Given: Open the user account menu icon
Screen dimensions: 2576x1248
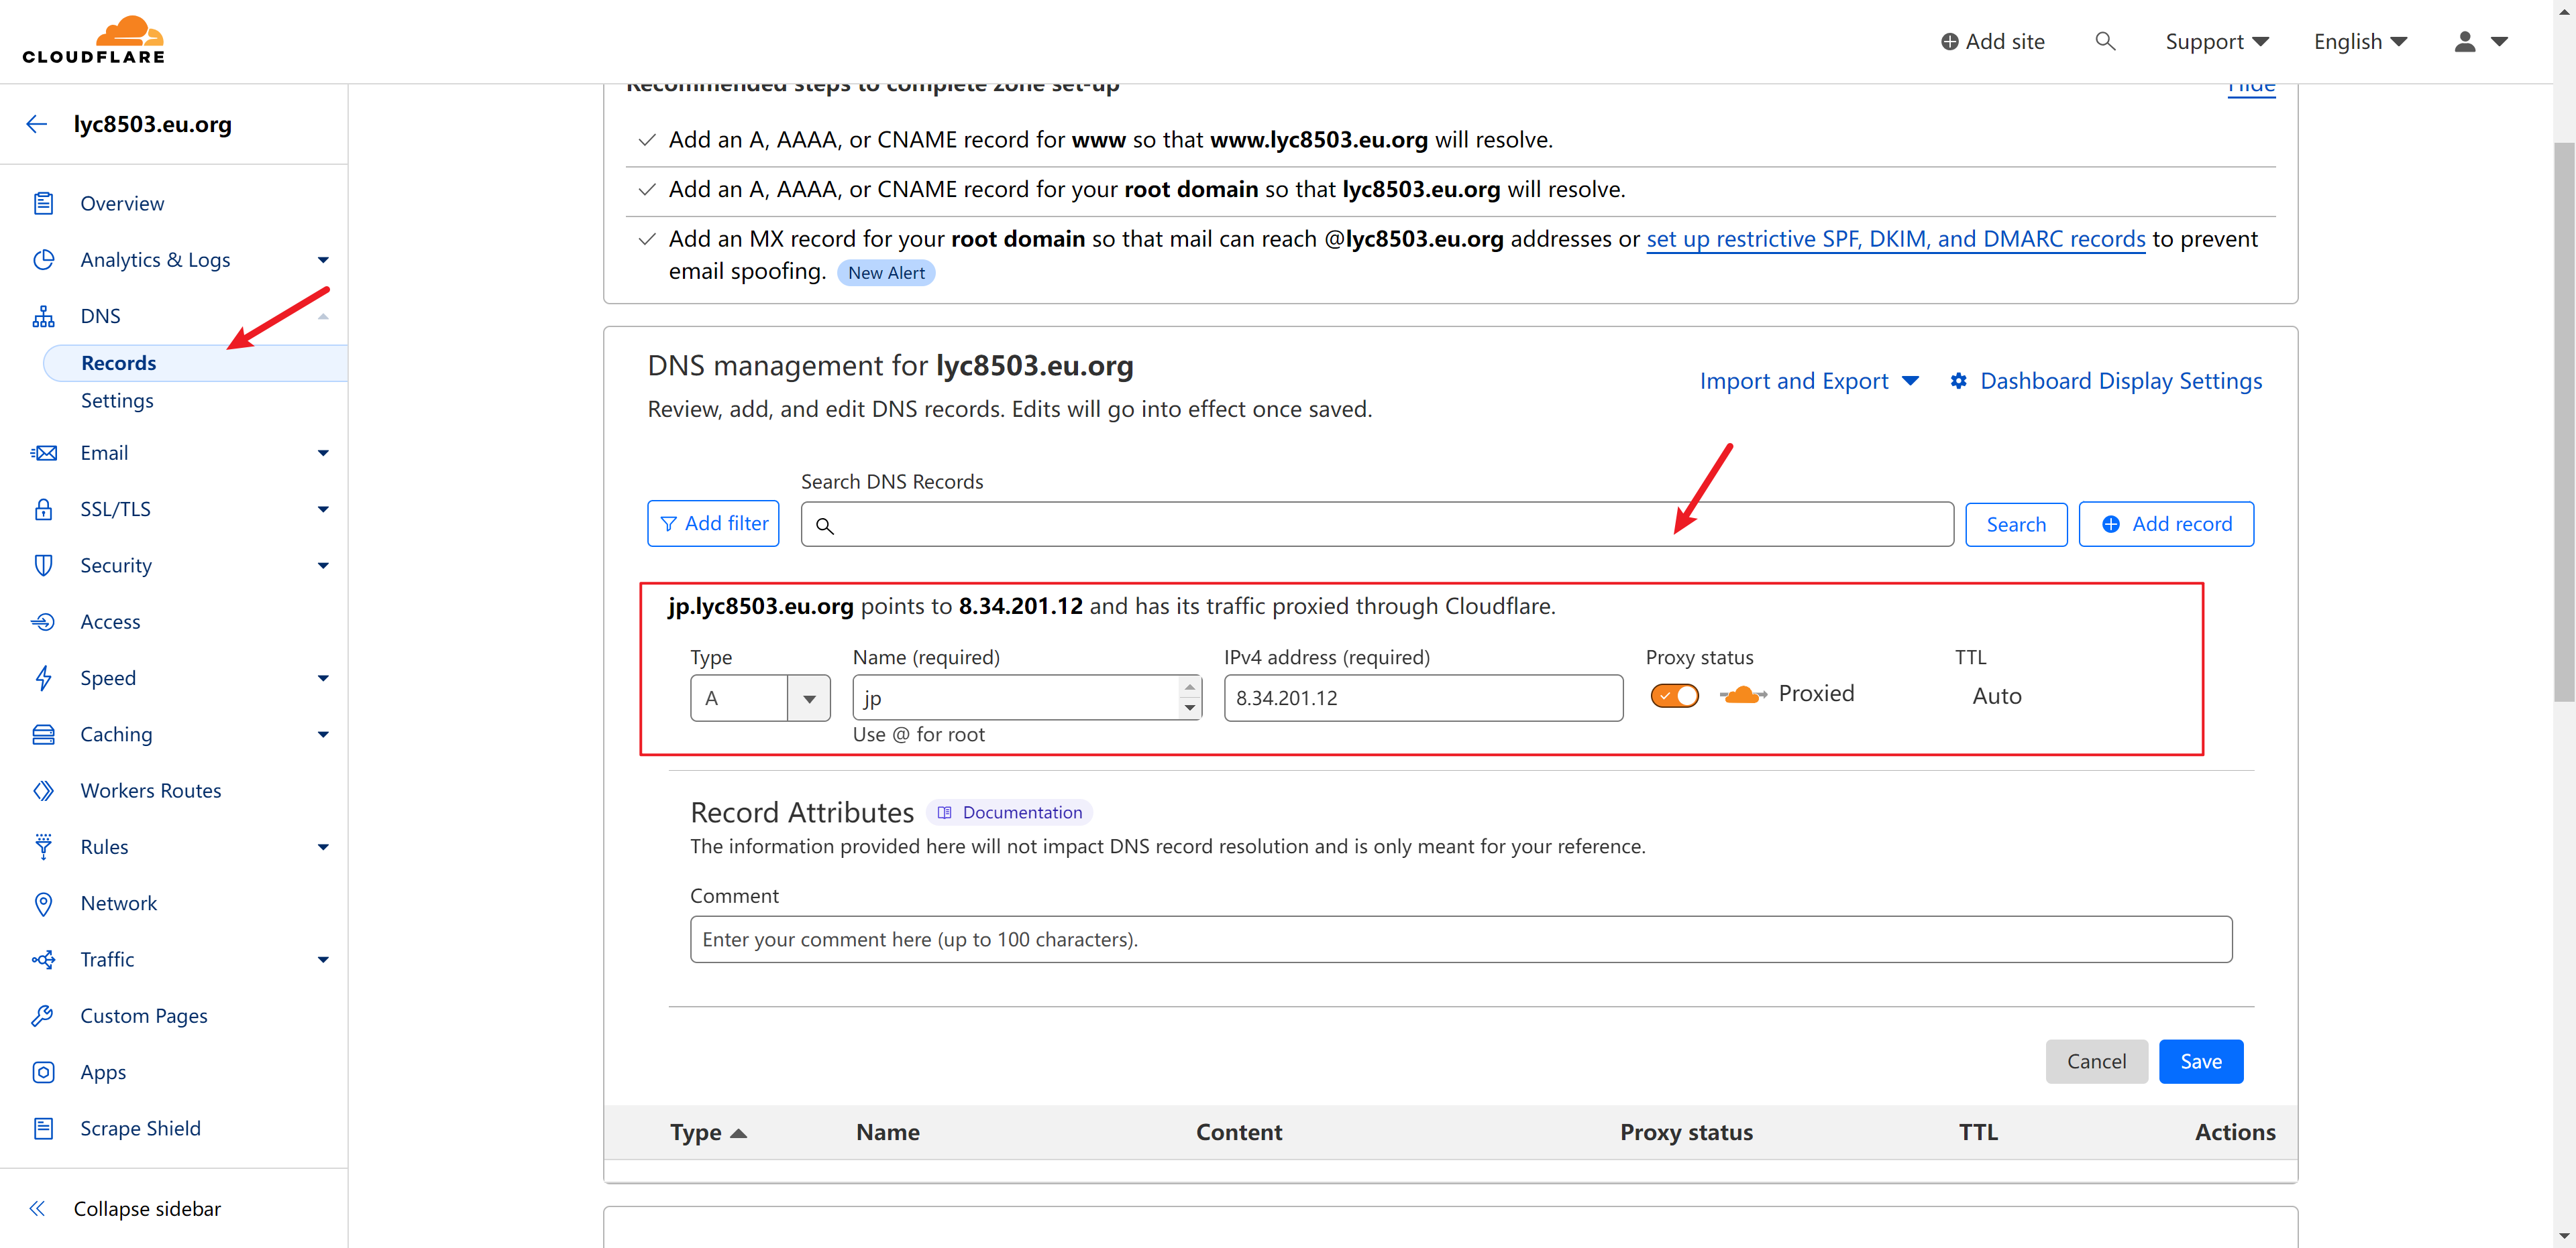Looking at the screenshot, I should (2481, 41).
